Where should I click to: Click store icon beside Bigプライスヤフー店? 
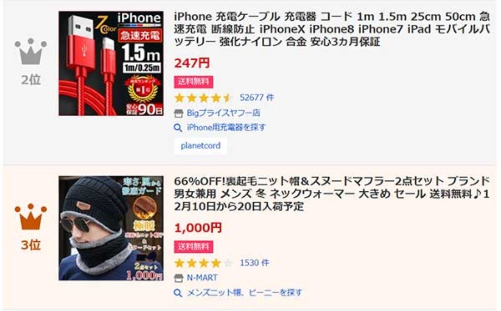(178, 113)
